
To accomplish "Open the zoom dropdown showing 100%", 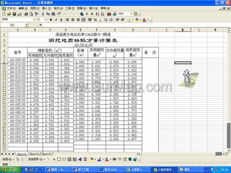I will coord(131,14).
